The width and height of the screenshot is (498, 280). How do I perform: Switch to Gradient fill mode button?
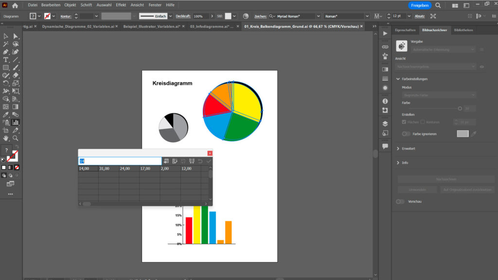click(x=11, y=167)
